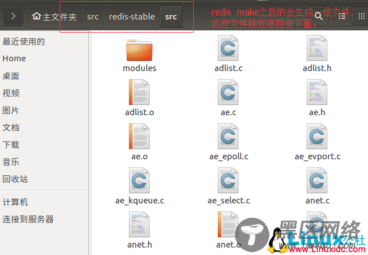The height and width of the screenshot is (255, 368).
Task: Select the adlist.o object file icon
Action: click(x=139, y=92)
